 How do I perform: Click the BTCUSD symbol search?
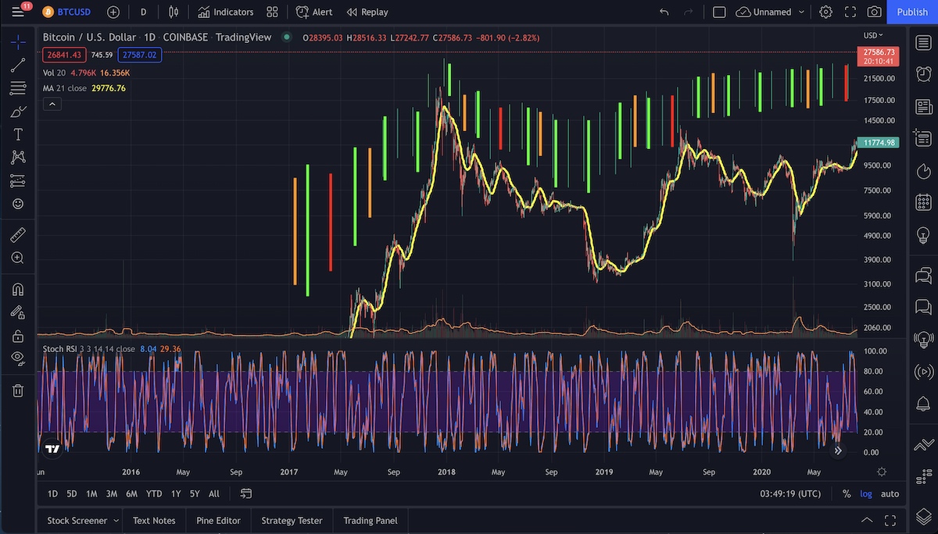pyautogui.click(x=67, y=12)
